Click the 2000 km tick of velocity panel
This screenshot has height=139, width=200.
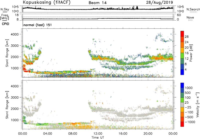tap(15, 109)
